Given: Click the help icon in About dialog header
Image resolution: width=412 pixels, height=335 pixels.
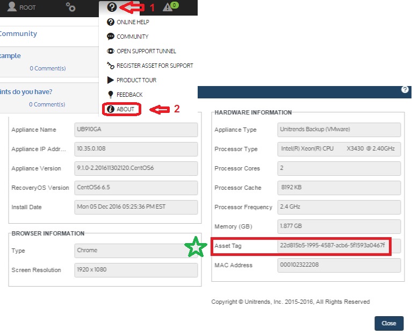Looking at the screenshot, I should 405,90.
